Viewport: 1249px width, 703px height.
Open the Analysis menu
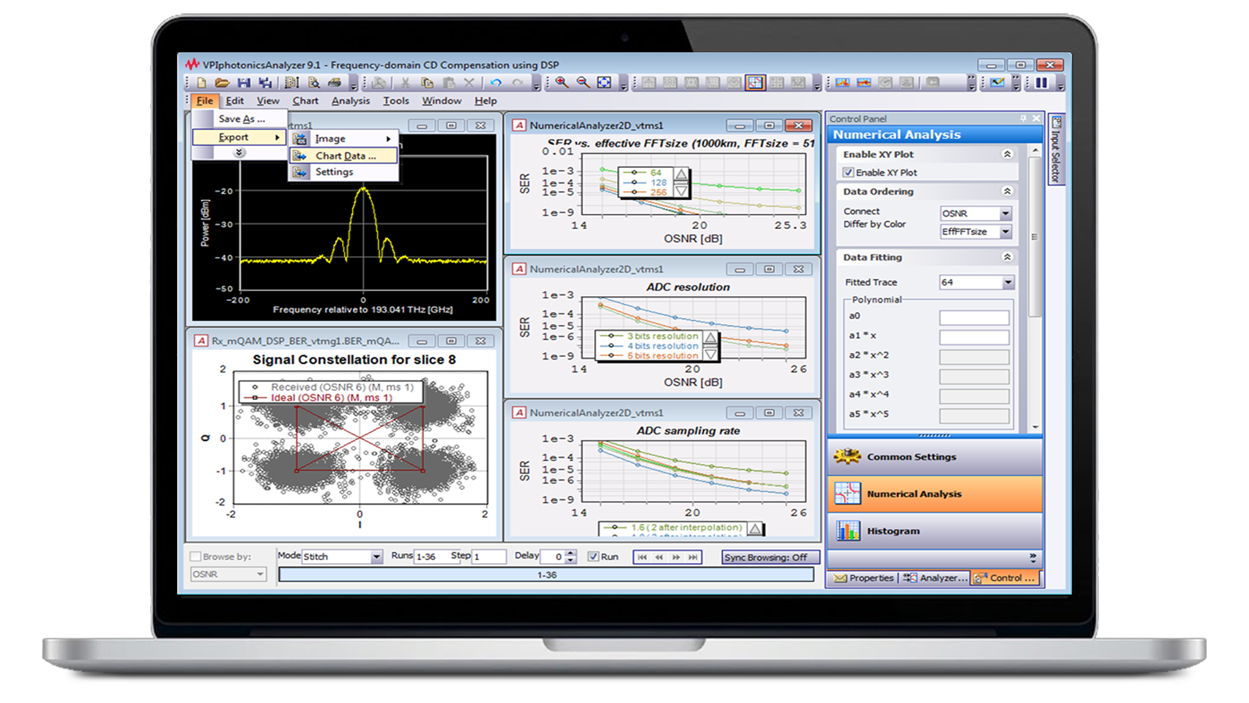[x=351, y=101]
